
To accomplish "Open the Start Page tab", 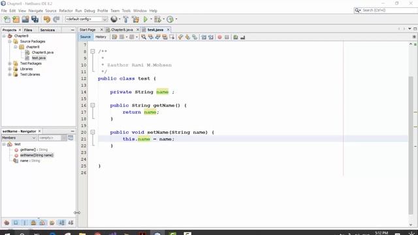I will pyautogui.click(x=88, y=30).
